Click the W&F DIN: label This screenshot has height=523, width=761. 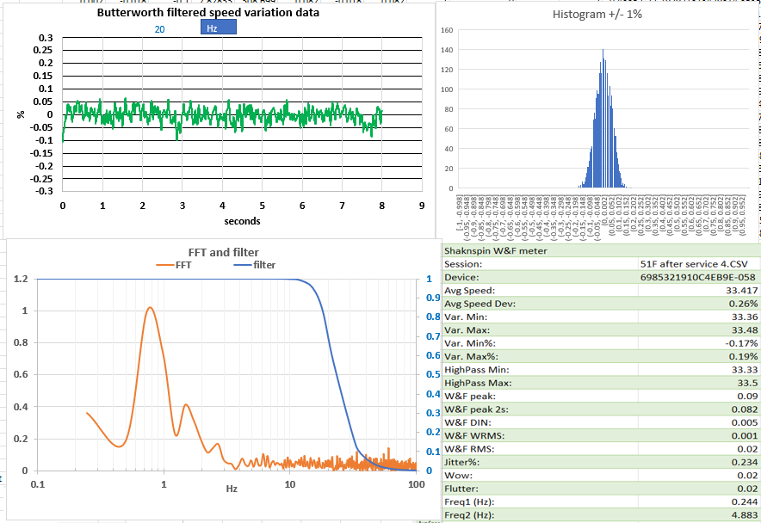[467, 422]
